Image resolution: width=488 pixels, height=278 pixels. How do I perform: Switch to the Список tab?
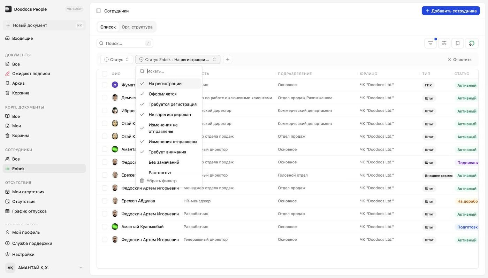(108, 27)
